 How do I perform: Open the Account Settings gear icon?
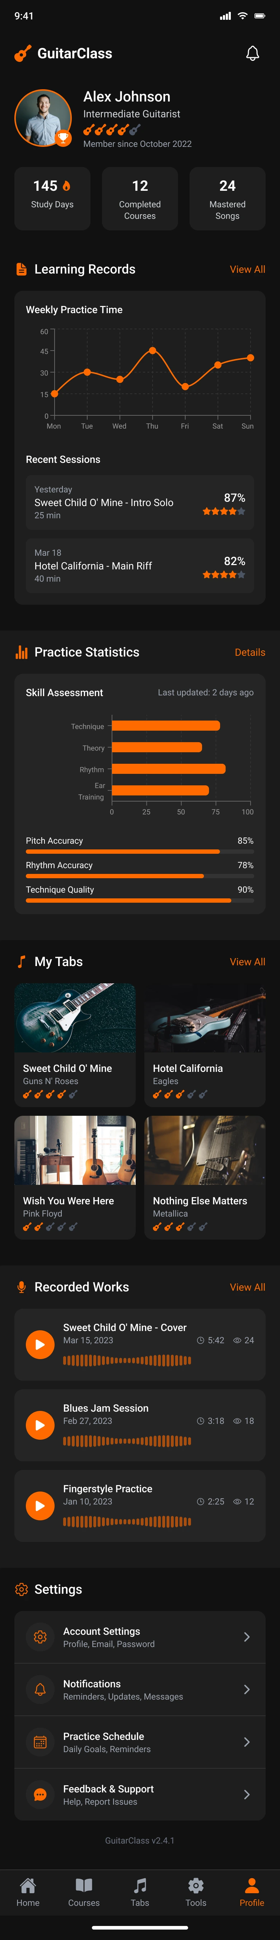(41, 1637)
